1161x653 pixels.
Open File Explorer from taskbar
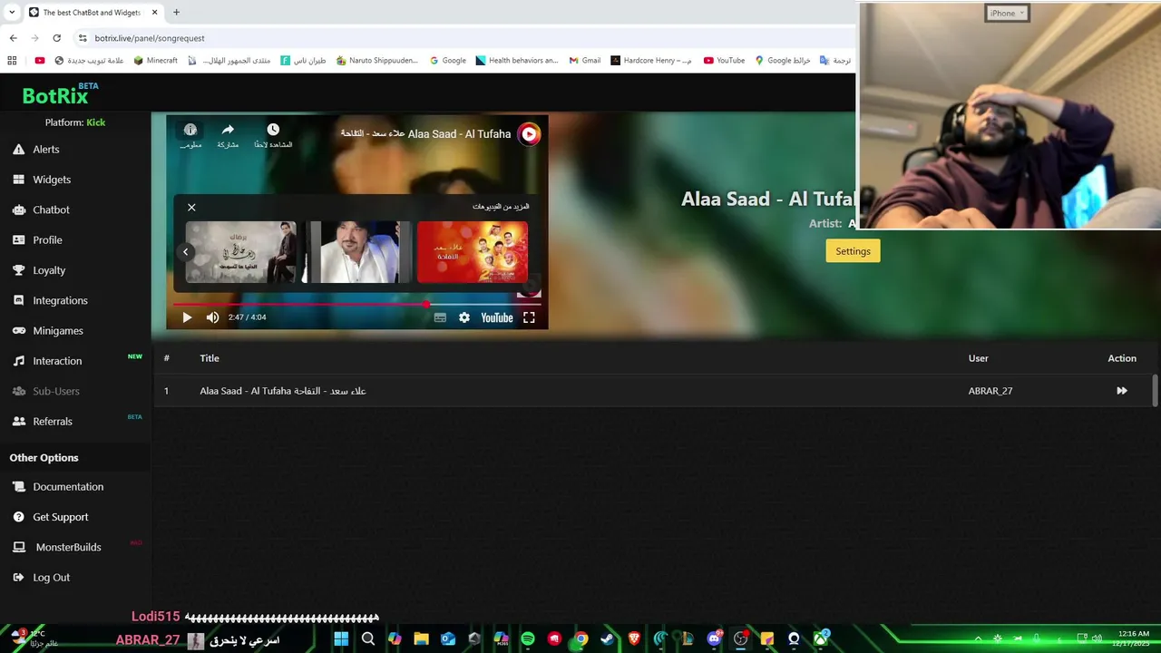pyautogui.click(x=421, y=638)
